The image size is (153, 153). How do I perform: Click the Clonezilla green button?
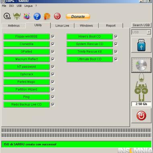(x=27, y=44)
